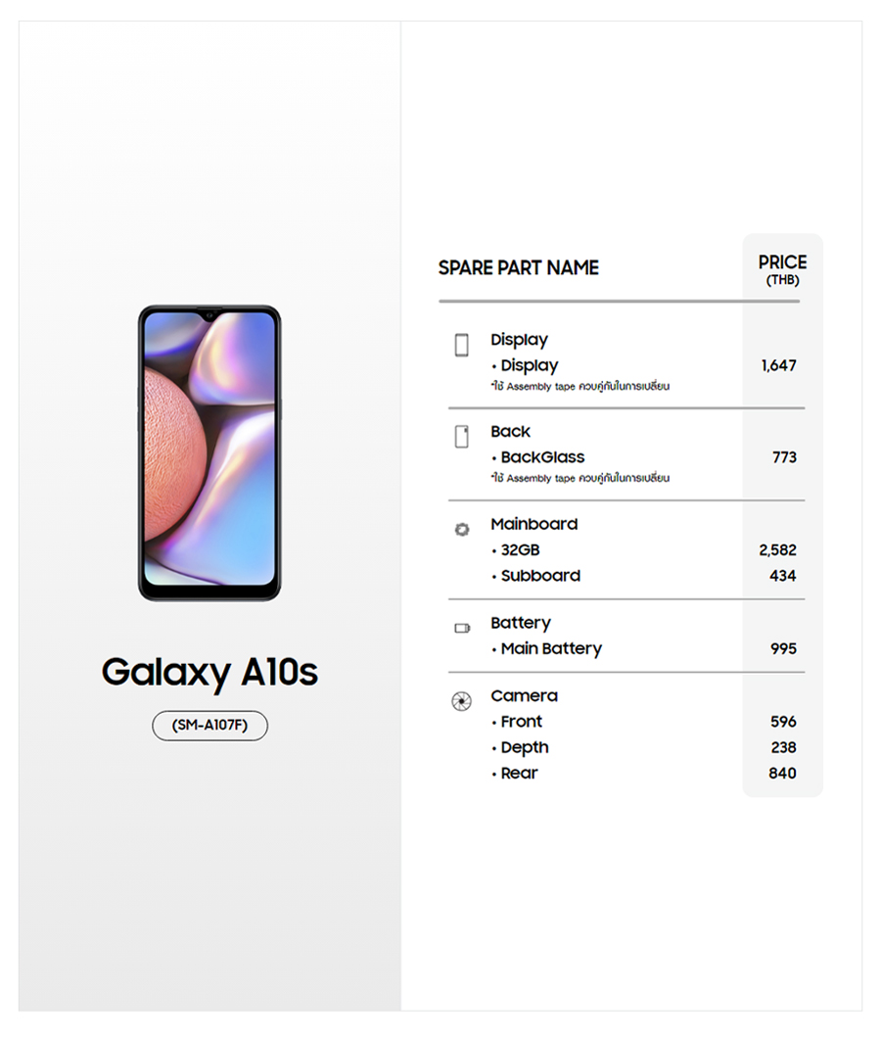
Task: Click the Display category phone icon
Action: [x=462, y=345]
